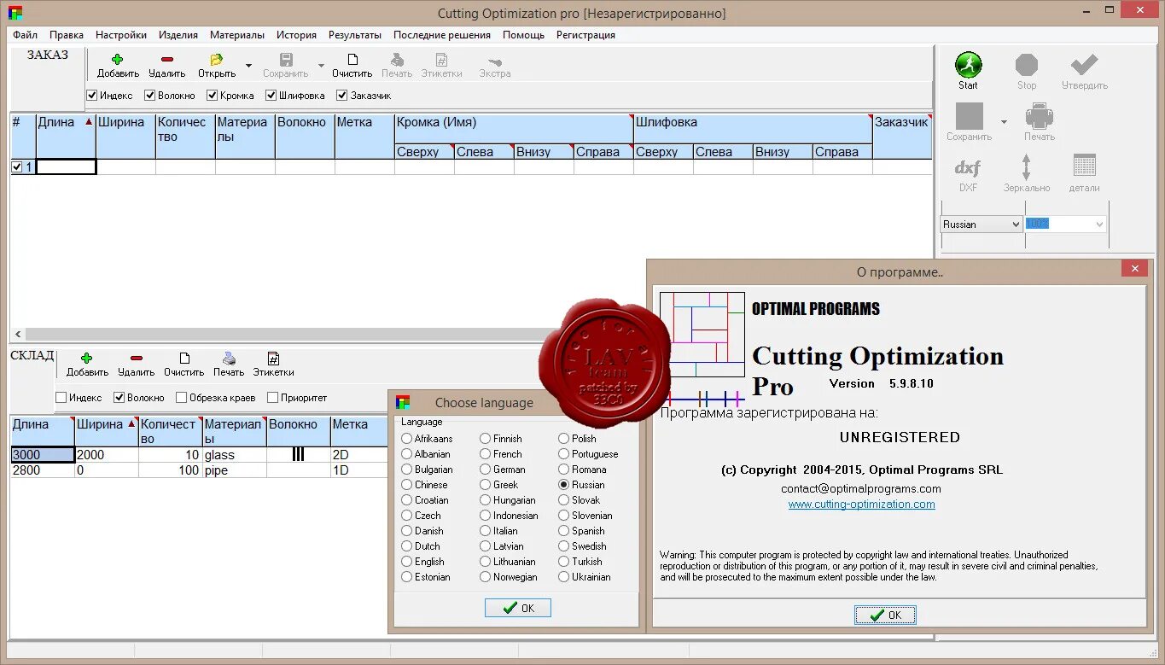Viewport: 1165px width, 665px height.
Task: Open the Настройки menu
Action: pos(120,35)
